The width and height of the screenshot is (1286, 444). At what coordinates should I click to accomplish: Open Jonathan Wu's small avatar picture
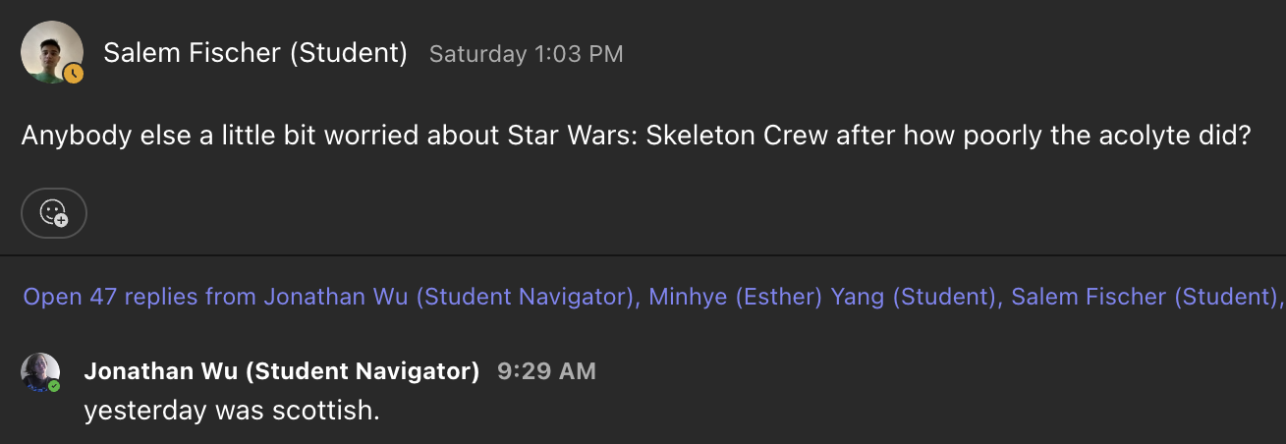tap(39, 372)
